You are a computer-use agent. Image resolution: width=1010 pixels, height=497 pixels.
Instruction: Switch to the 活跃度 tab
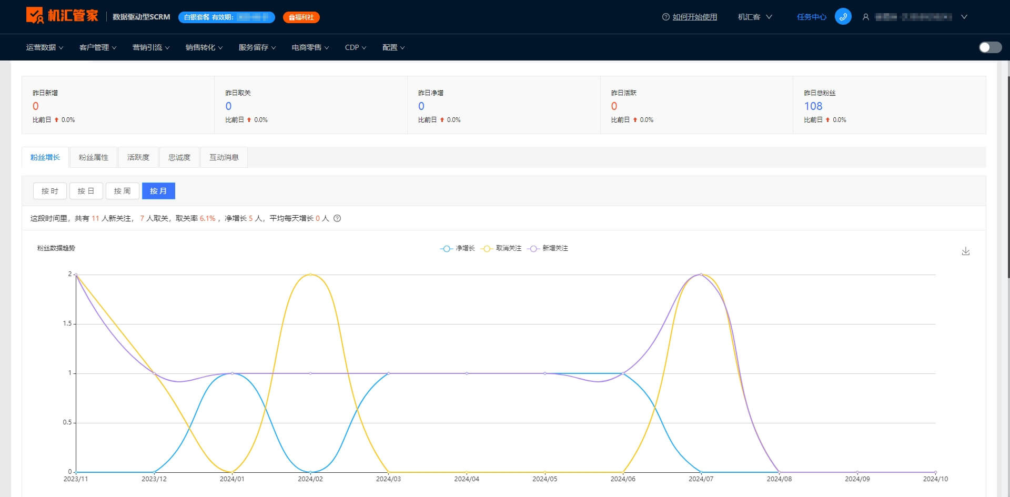click(138, 157)
